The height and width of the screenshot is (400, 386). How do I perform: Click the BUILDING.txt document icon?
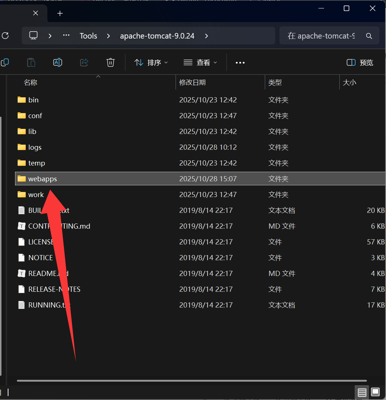pyautogui.click(x=22, y=210)
